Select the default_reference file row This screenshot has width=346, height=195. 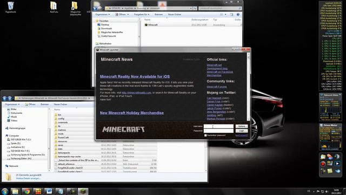point(105,164)
